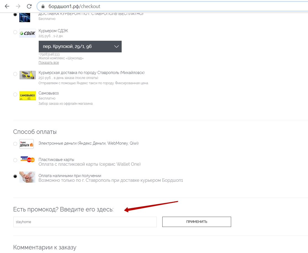The width and height of the screenshot is (308, 253).
Task: Click the cash-in-hands payment image
Action: tap(27, 177)
